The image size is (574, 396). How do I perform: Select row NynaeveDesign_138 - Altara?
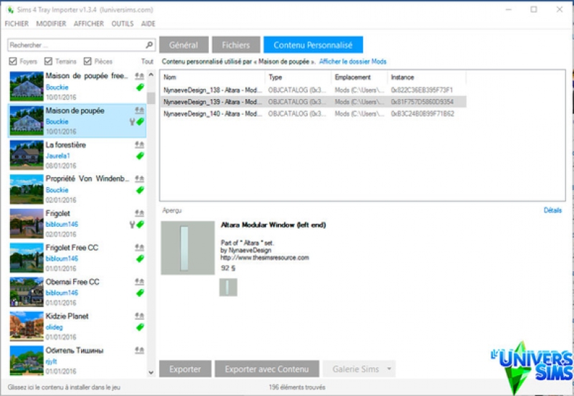313,90
